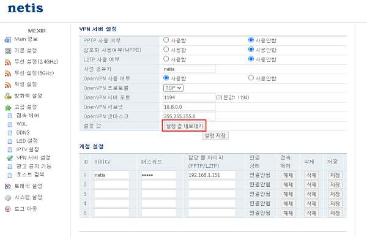The image size is (367, 237).
Task: Click the 로그 아웃 power icon
Action: point(8,209)
